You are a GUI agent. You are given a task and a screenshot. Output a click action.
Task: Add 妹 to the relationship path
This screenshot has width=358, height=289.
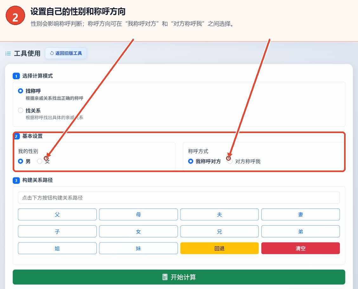pos(138,248)
